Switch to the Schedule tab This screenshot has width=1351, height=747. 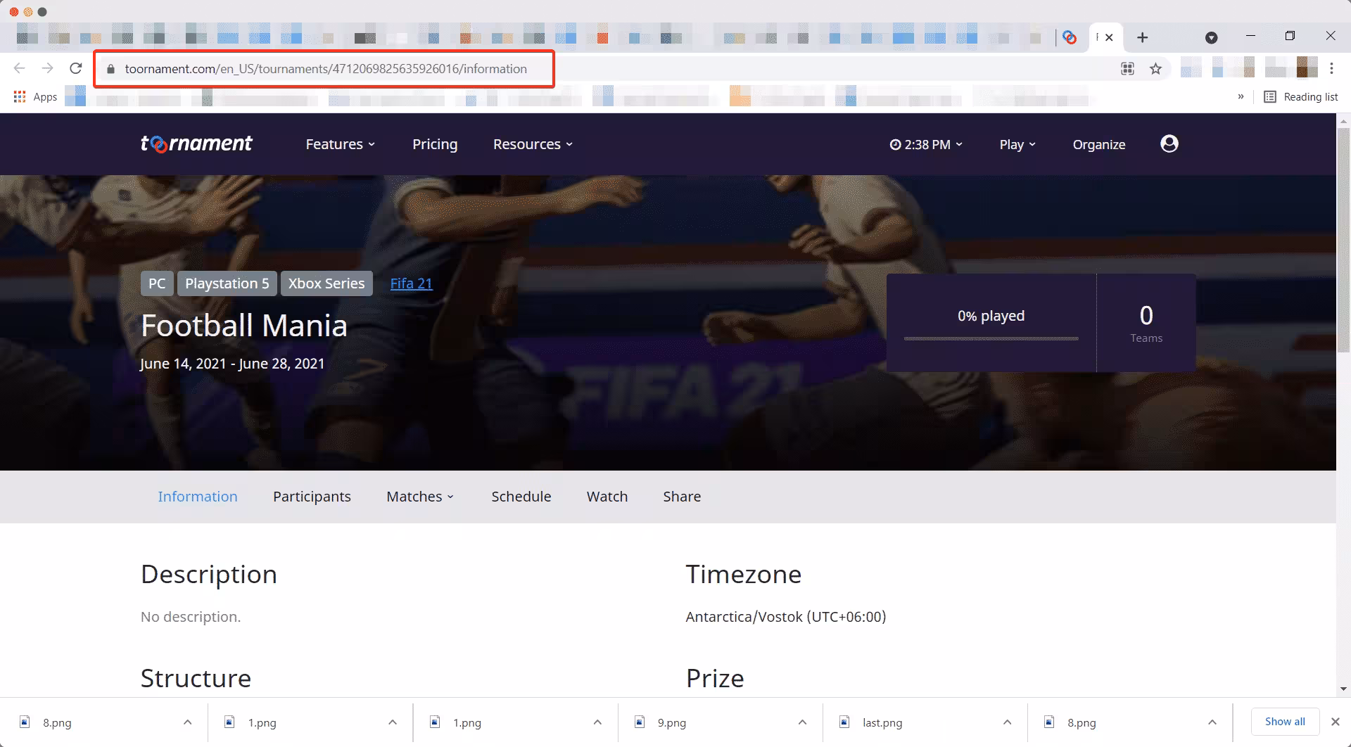(x=521, y=497)
